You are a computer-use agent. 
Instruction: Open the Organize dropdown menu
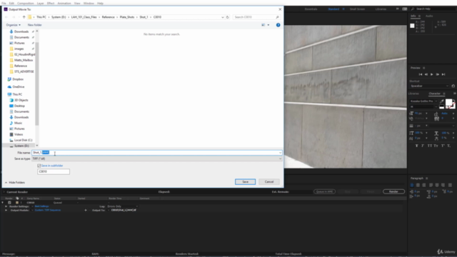13,25
